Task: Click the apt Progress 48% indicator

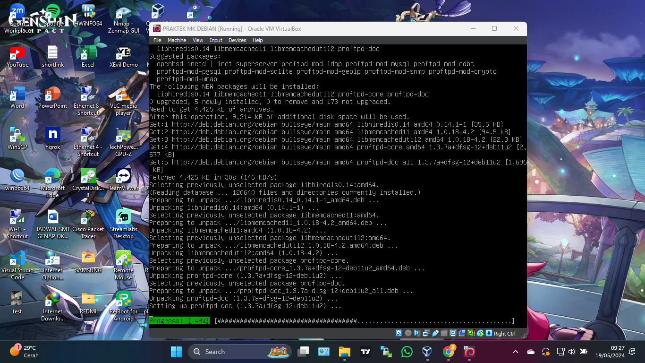Action: coord(179,321)
